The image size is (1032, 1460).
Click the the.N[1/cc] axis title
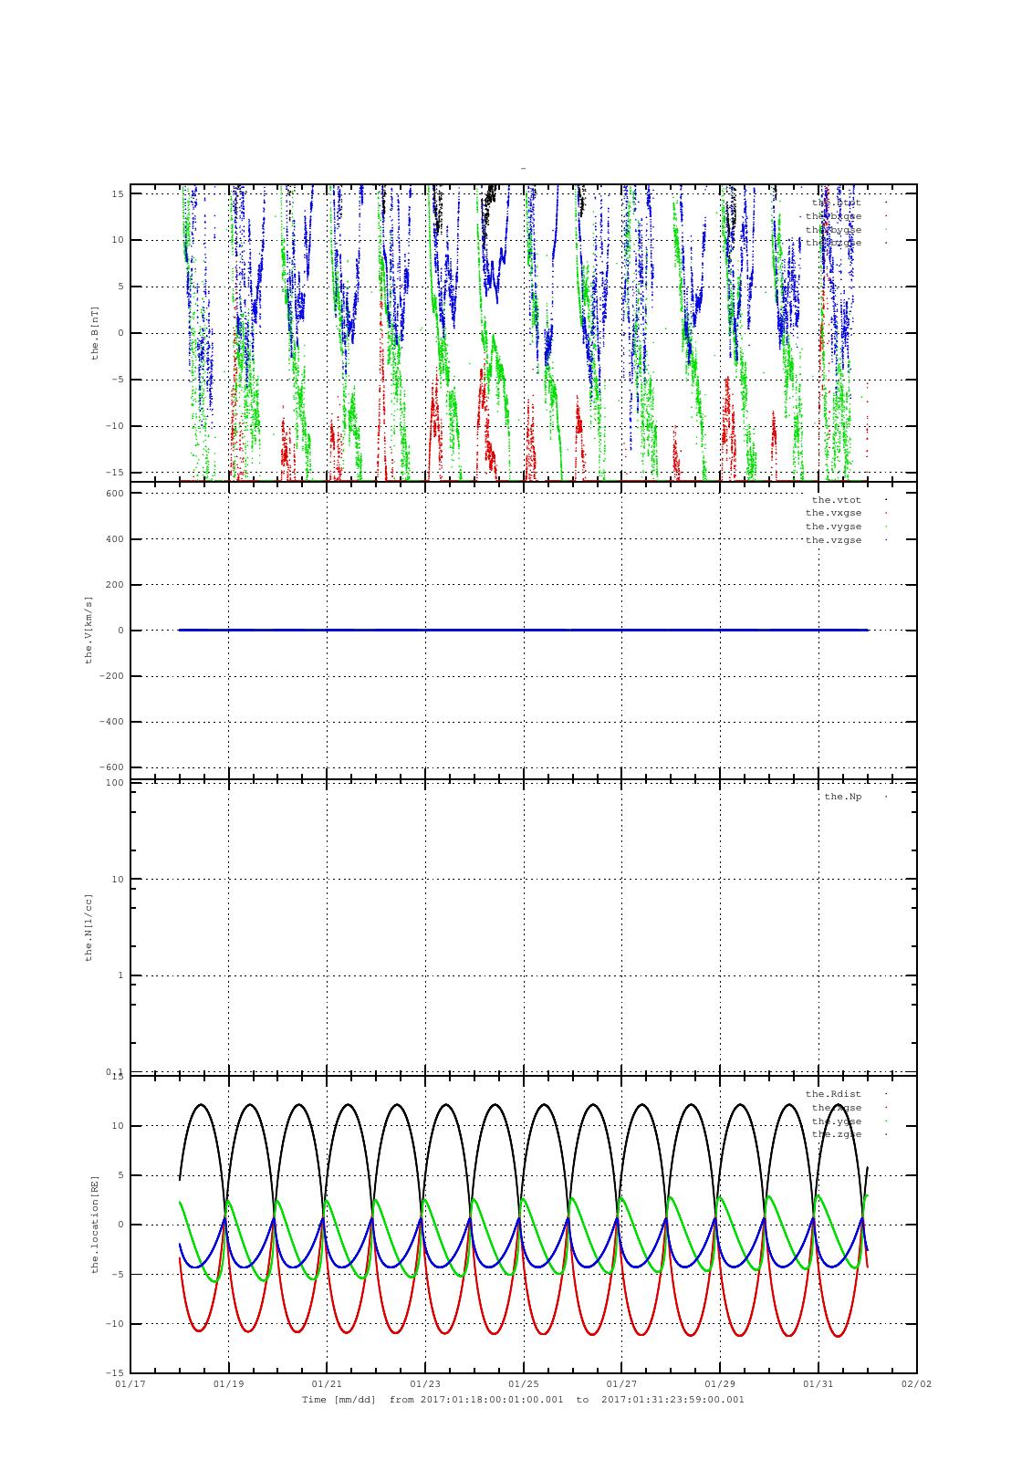pyautogui.click(x=89, y=926)
